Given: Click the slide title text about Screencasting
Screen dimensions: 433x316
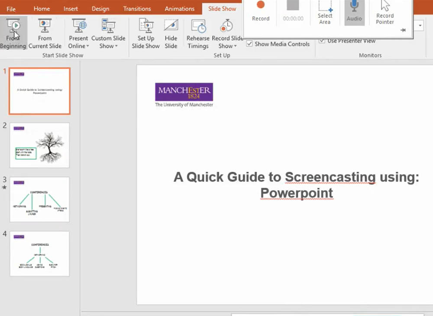Looking at the screenshot, I should 296,185.
